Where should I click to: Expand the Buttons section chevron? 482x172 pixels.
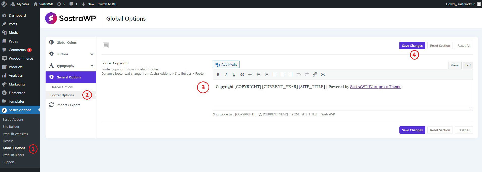click(x=92, y=54)
